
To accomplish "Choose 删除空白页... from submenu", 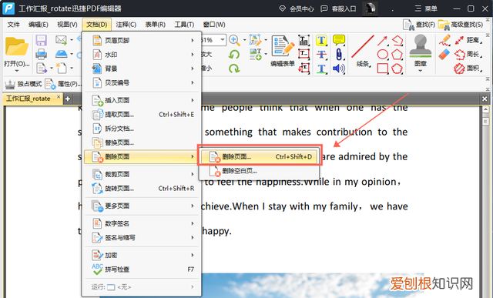I will pyautogui.click(x=260, y=171).
